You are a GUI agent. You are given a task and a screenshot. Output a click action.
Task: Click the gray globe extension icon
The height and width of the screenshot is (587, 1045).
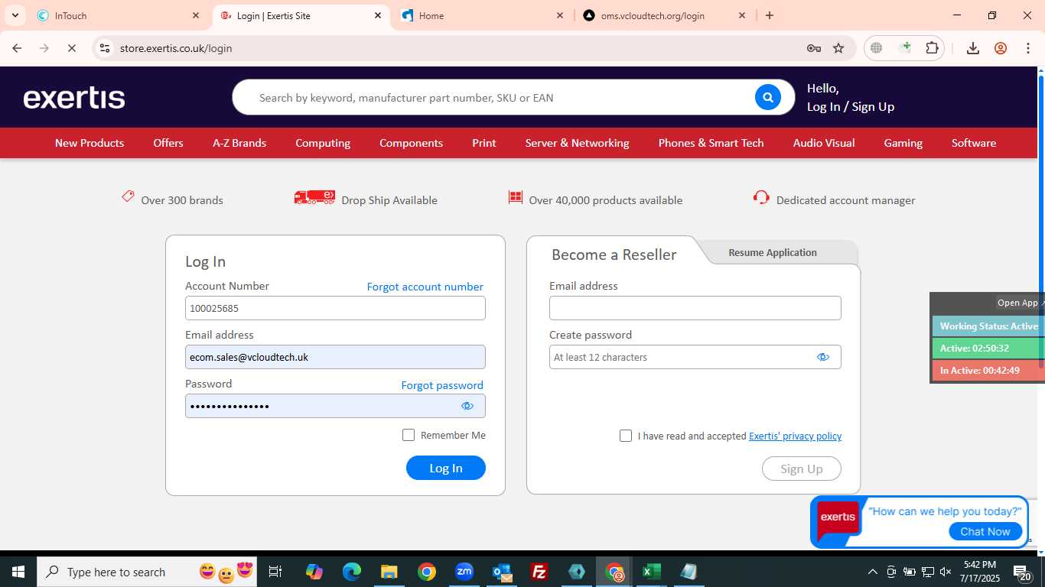point(877,48)
